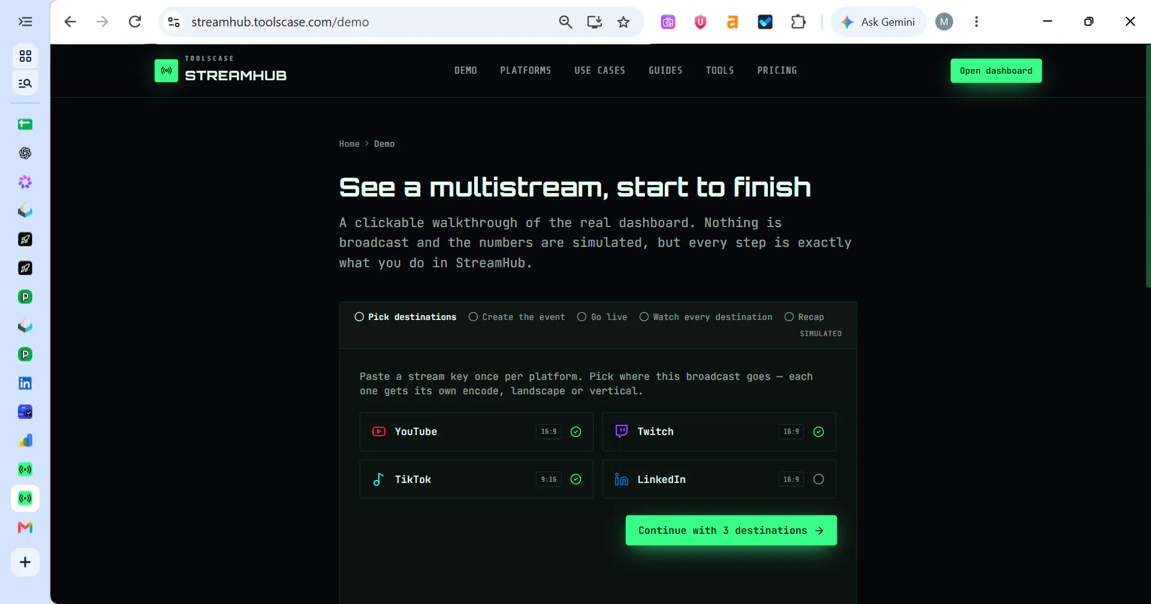
Task: Bookmark this page with the star icon
Action: [x=623, y=22]
